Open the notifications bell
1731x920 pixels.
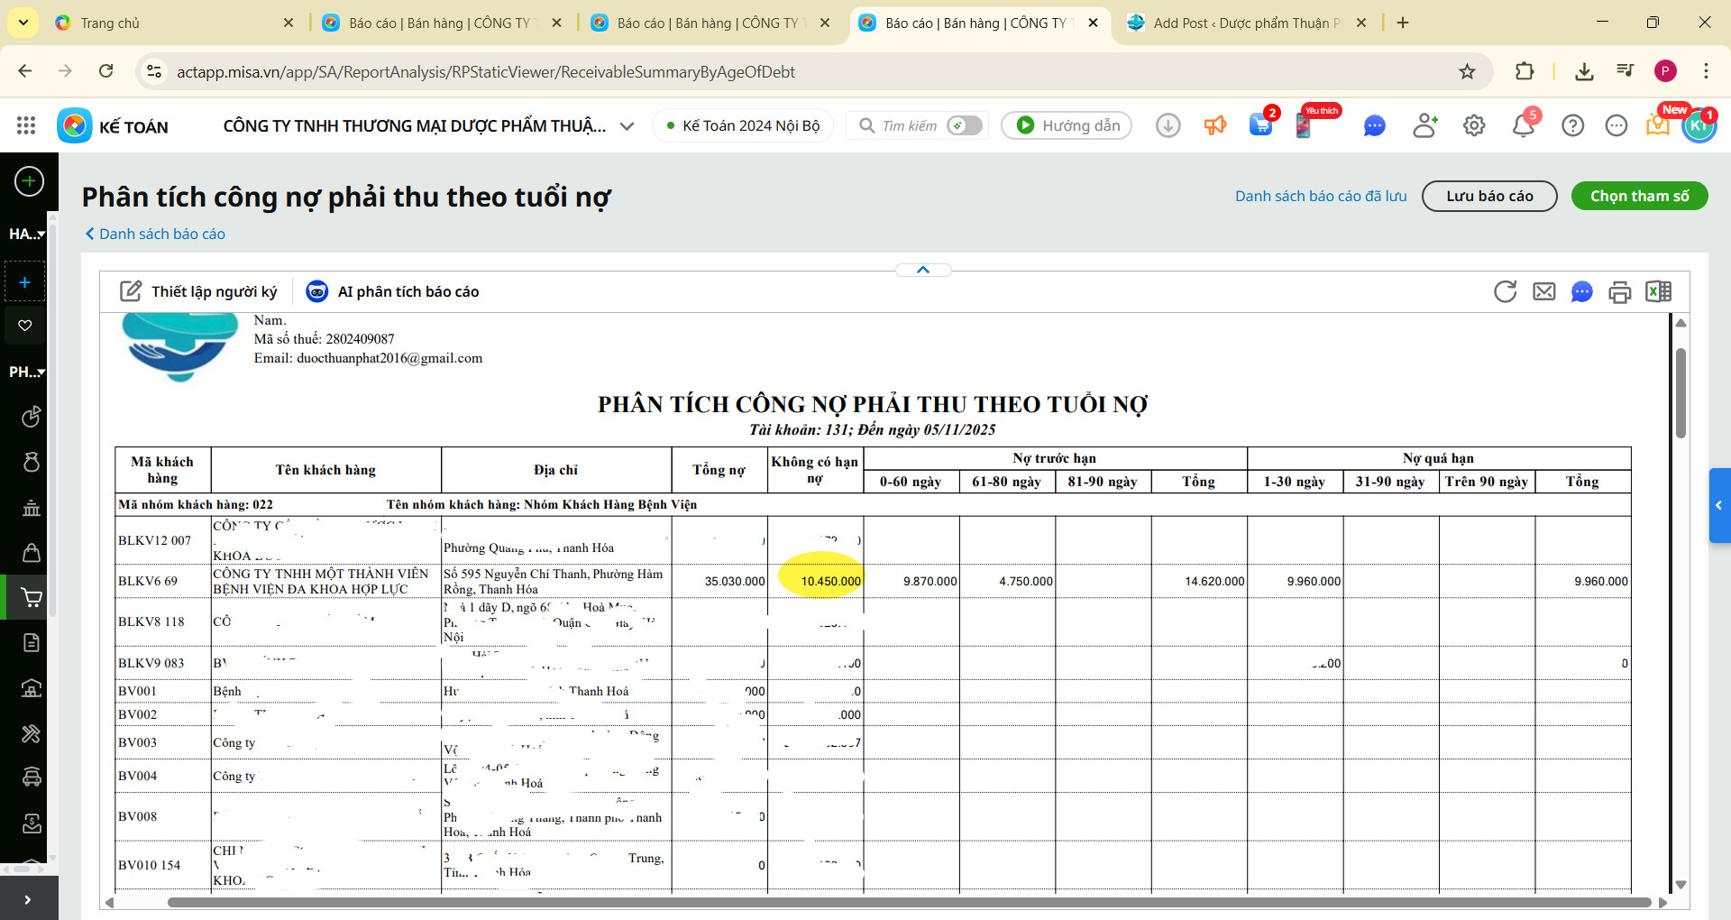(1523, 125)
